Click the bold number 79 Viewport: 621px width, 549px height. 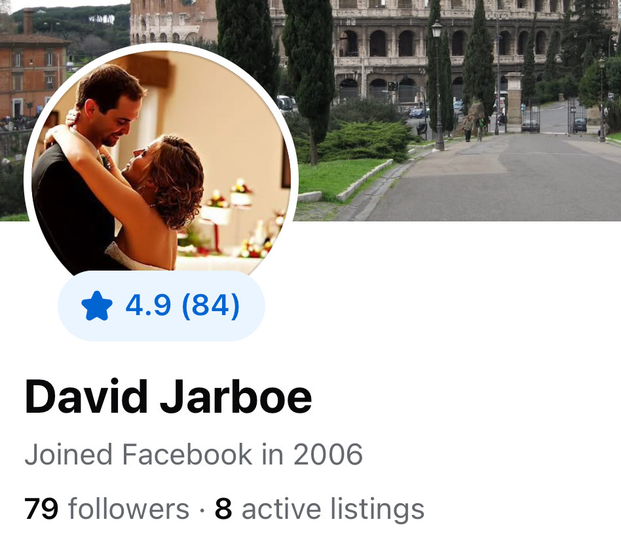[41, 508]
